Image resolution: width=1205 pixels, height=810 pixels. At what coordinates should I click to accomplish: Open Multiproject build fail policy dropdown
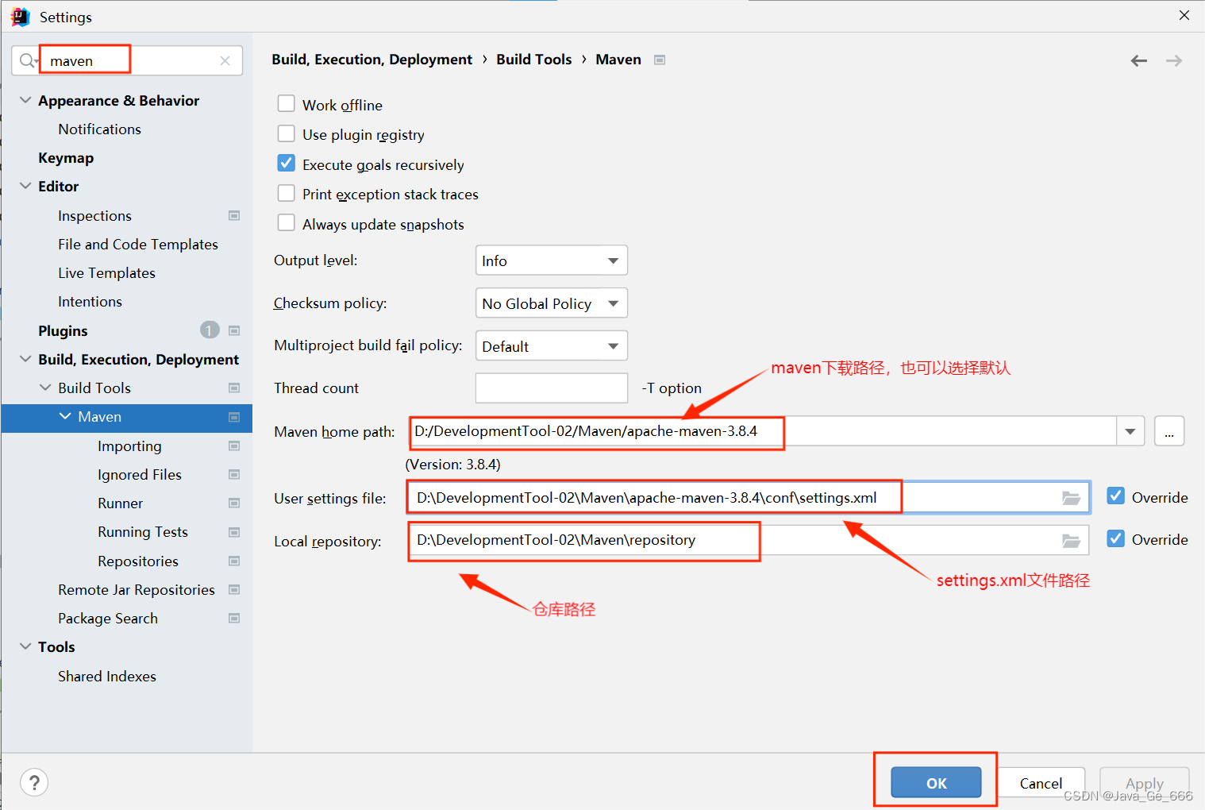click(x=552, y=346)
